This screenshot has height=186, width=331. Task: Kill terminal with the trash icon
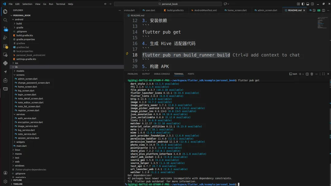coord(312,74)
